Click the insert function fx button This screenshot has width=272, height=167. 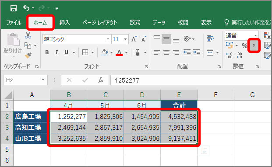click(101, 80)
